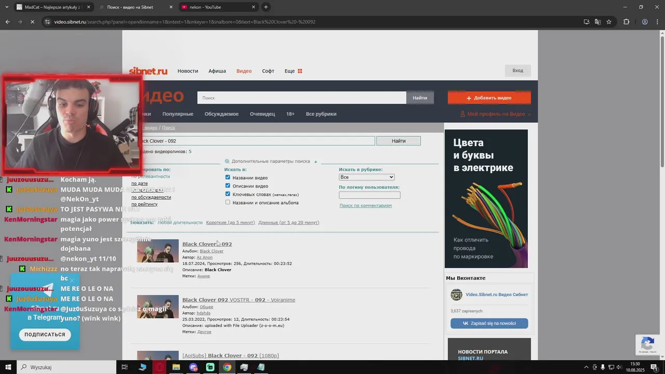Image resolution: width=665 pixels, height=374 pixels.
Task: Open Task View on the taskbar
Action: point(125,367)
